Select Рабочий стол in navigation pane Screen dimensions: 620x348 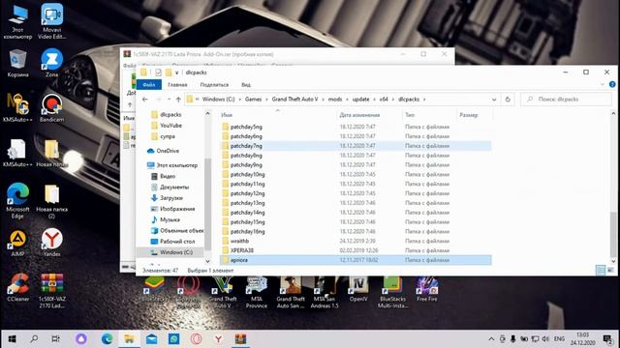click(x=177, y=242)
